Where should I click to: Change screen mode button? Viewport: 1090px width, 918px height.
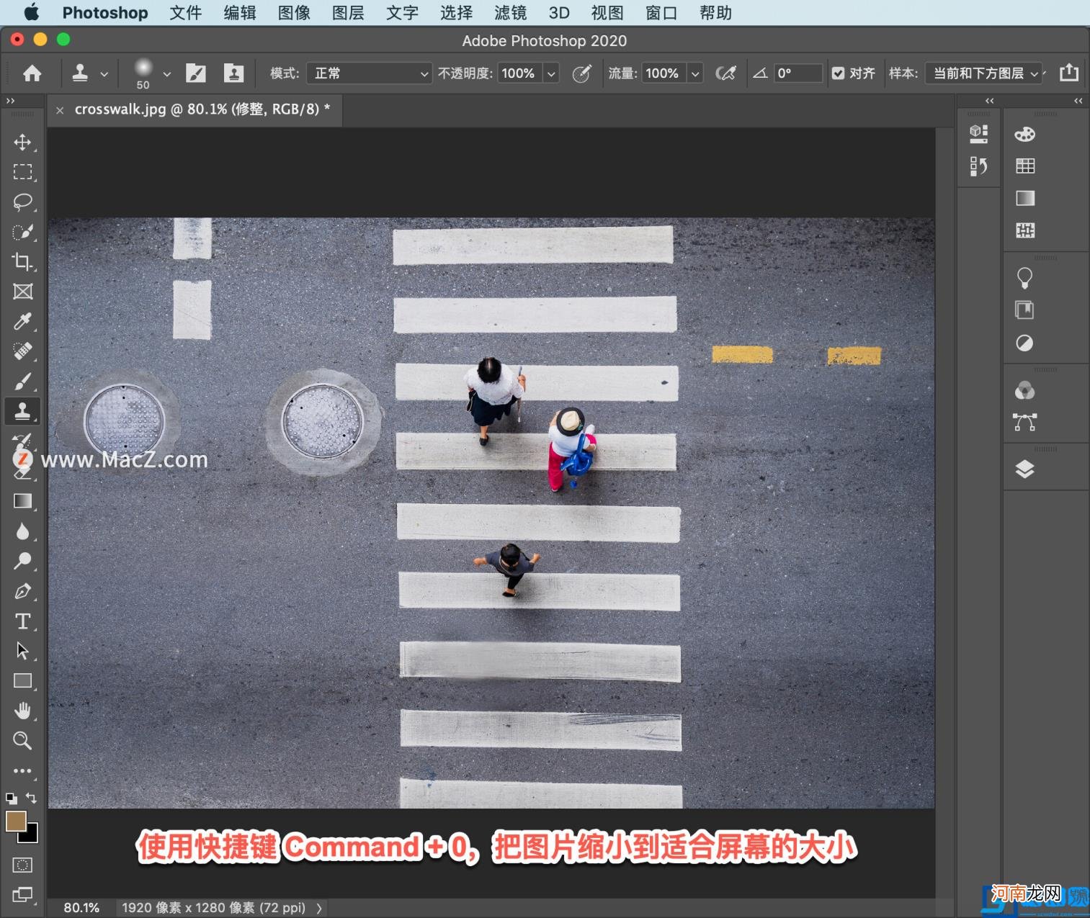22,895
